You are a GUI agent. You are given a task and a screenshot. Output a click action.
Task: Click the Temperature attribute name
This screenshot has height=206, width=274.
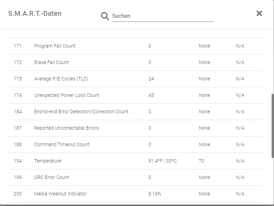[48, 161]
